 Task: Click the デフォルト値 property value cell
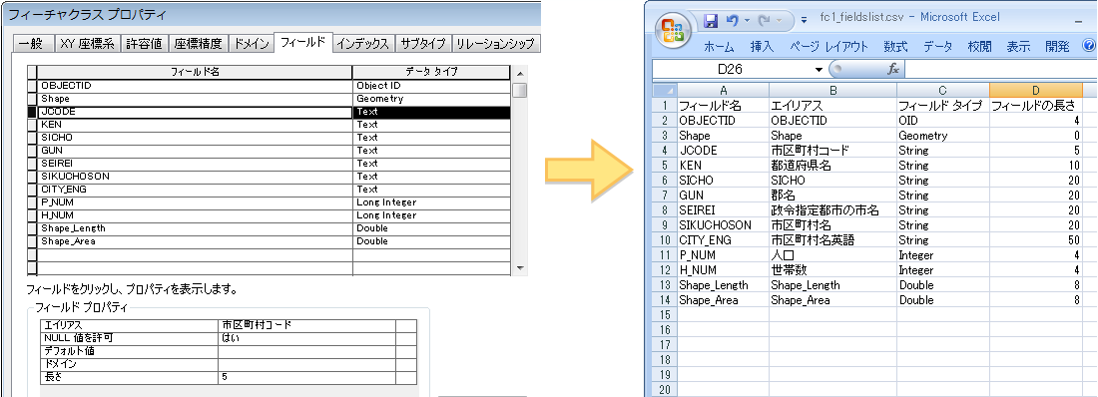pos(306,351)
